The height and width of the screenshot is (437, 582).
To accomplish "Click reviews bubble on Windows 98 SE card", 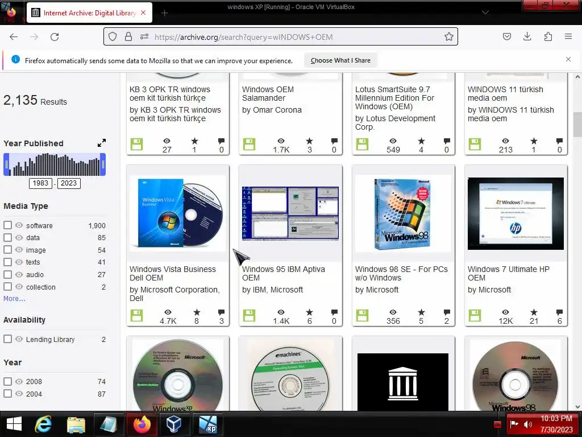I will pyautogui.click(x=447, y=312).
